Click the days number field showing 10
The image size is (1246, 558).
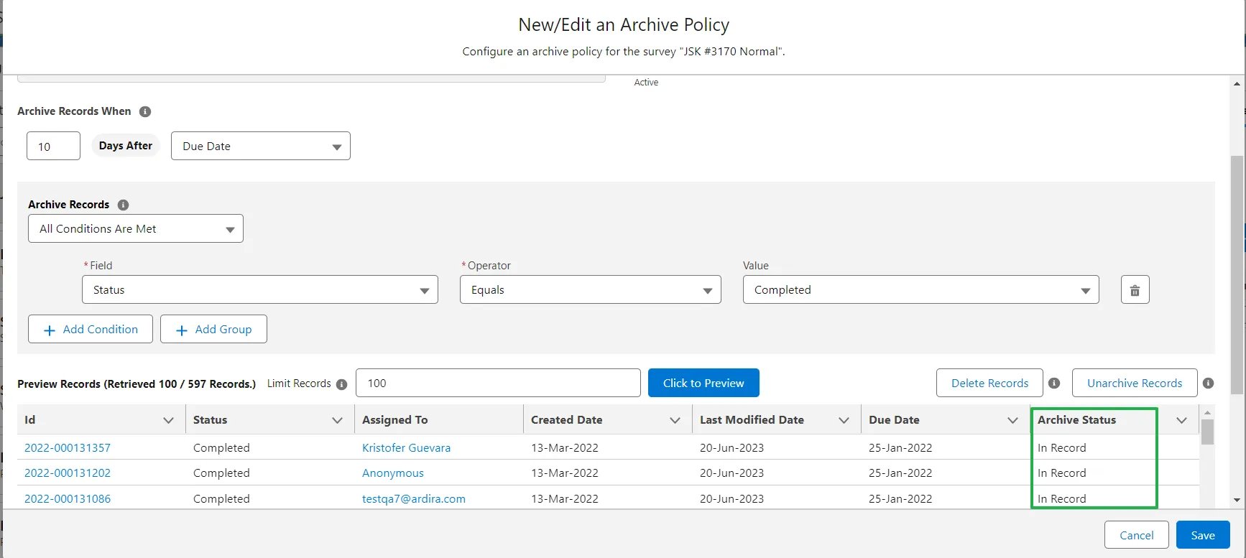click(x=53, y=146)
